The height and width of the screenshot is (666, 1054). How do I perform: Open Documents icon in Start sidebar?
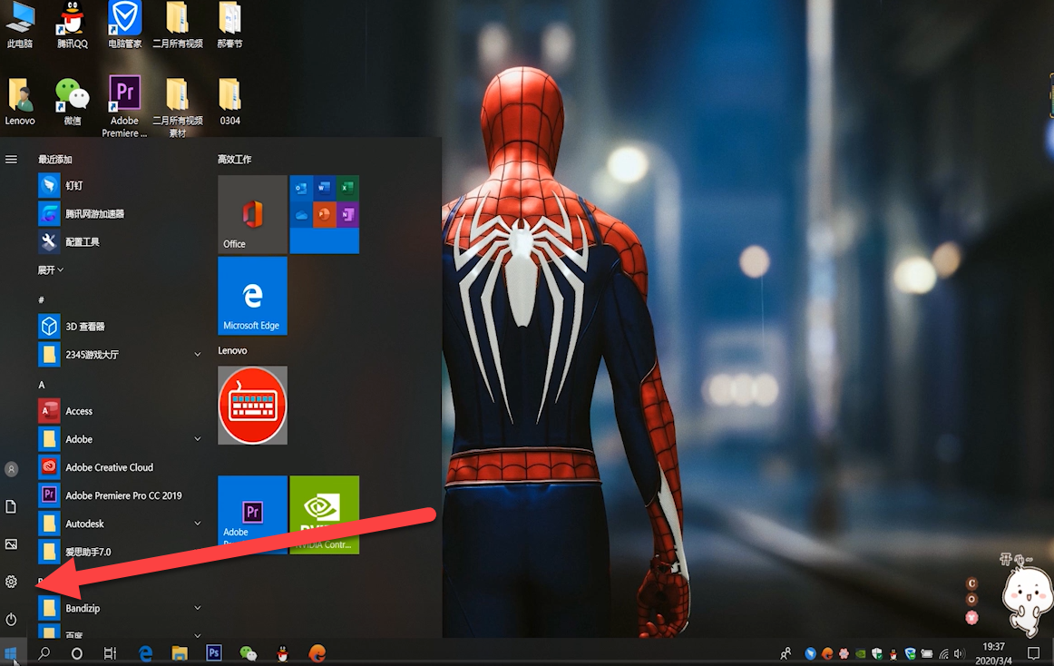point(12,506)
